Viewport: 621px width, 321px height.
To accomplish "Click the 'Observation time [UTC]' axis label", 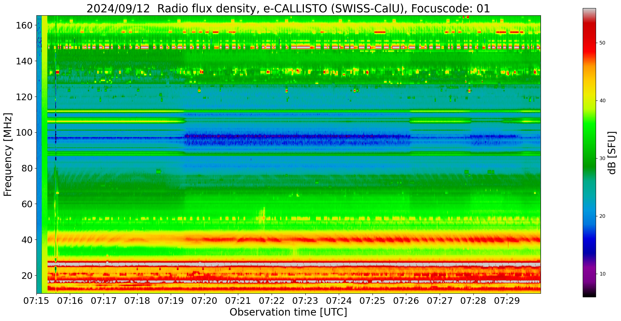I will tap(288, 312).
